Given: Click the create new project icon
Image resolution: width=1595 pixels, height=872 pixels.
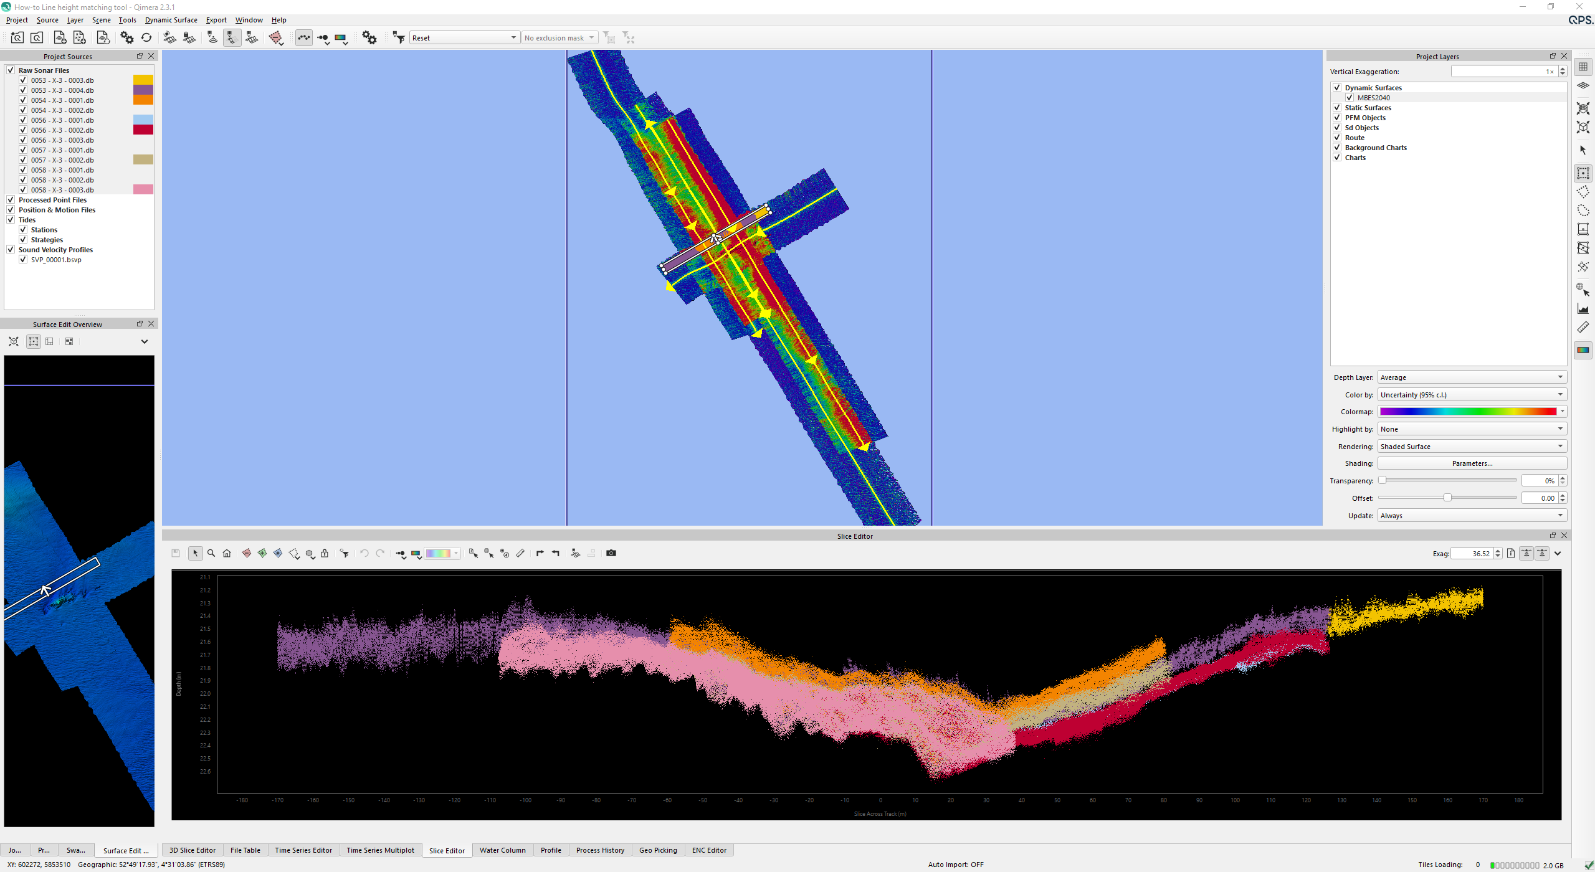Looking at the screenshot, I should [x=17, y=38].
